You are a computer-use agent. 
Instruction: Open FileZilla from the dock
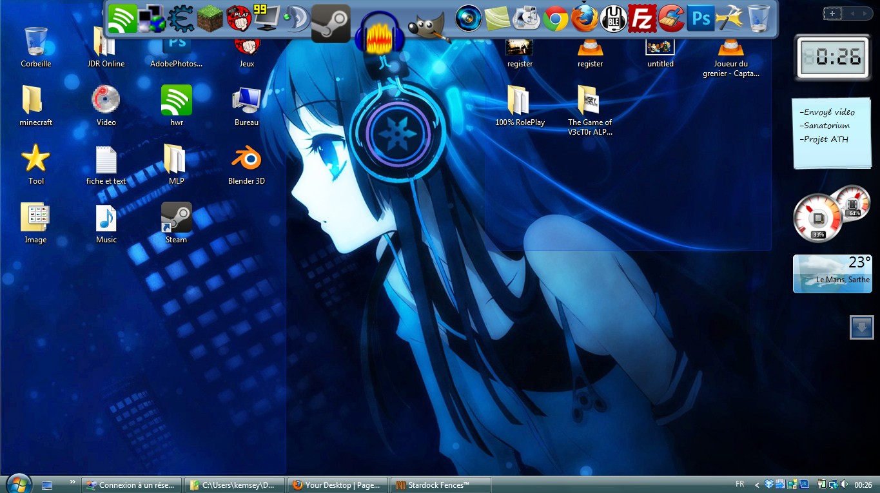pos(642,19)
